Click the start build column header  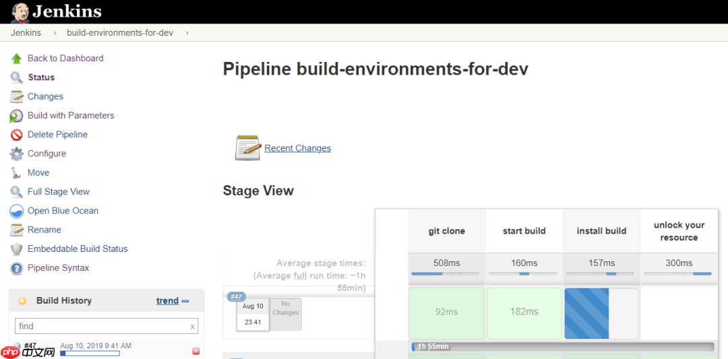tap(524, 231)
